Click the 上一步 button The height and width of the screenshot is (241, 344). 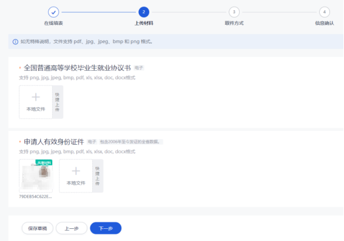pos(72,228)
